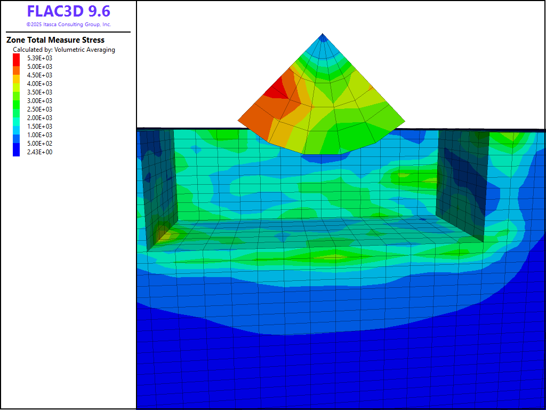The height and width of the screenshot is (410, 546).
Task: Pick the red legend swatch at the top
Action: [x=16, y=58]
